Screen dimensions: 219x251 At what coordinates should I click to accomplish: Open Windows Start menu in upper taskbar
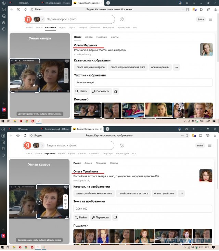[x=2, y=121]
